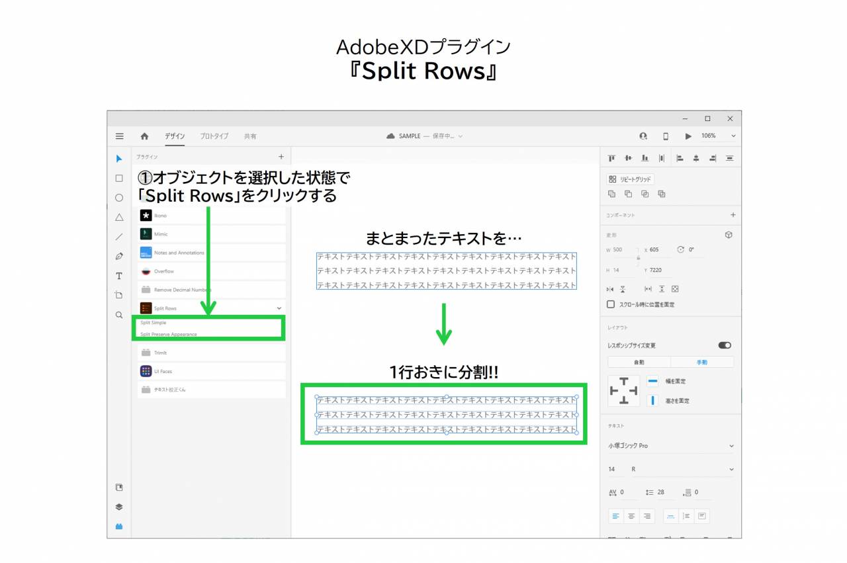
Task: Toggle the fix height button
Action: pos(652,400)
